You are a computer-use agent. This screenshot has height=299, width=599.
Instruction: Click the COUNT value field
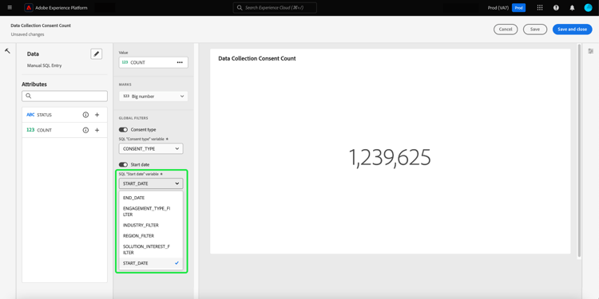(x=153, y=62)
